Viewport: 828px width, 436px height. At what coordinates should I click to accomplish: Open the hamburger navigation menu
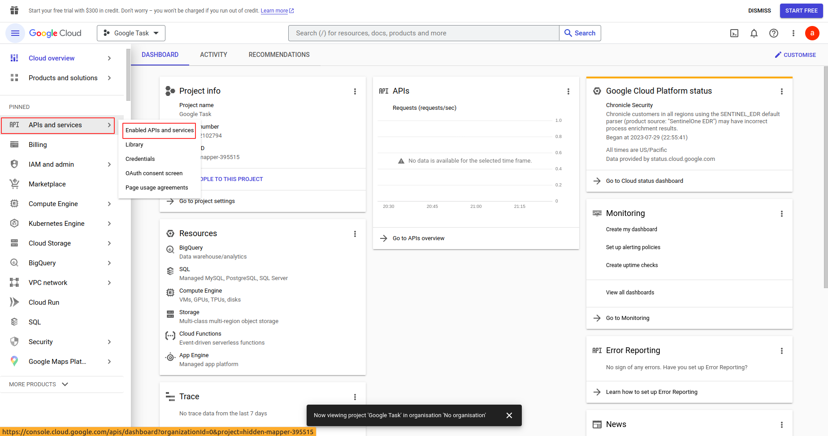pos(15,33)
